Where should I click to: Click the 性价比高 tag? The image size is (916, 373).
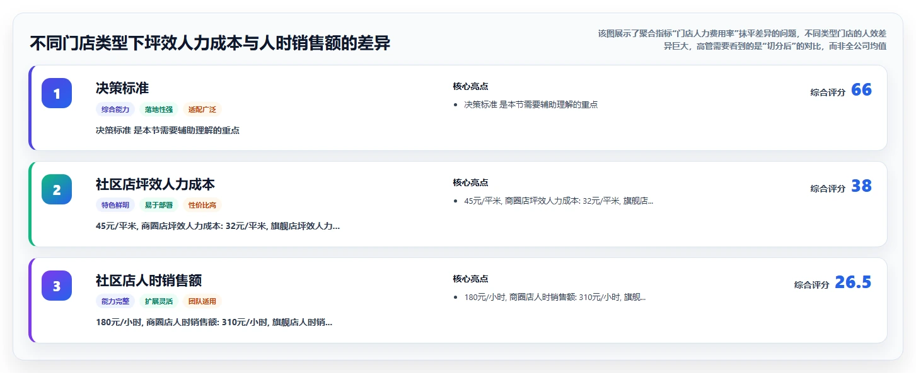click(202, 205)
